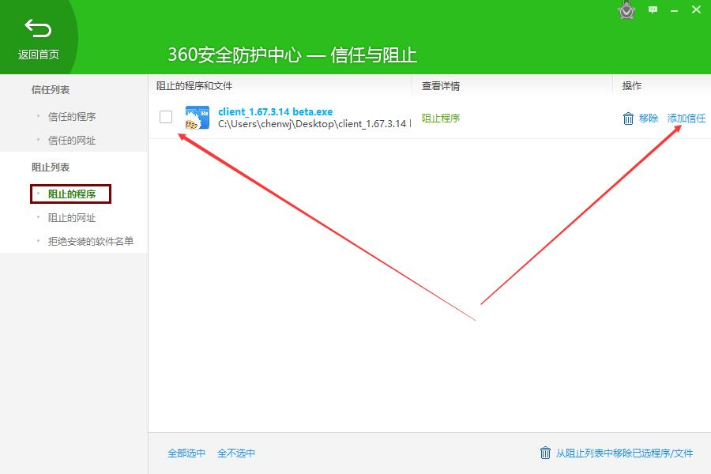Screen dimensions: 711x474
Task: Open 信任的网址 in the sidebar
Action: 72,141
